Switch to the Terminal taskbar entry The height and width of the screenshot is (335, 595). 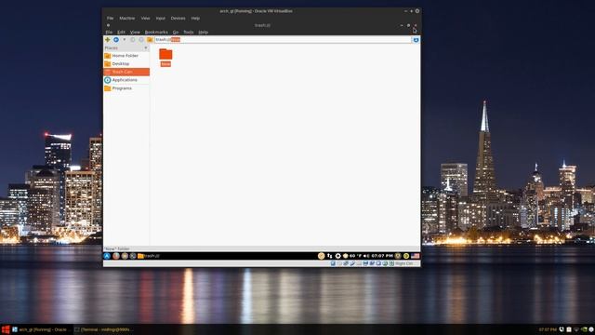[103, 329]
